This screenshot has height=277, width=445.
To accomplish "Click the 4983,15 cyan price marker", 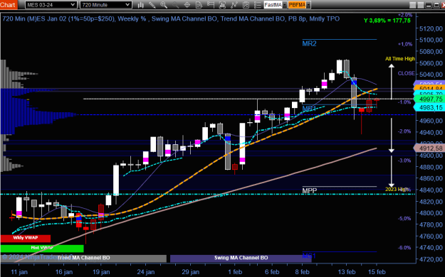I will point(429,107).
